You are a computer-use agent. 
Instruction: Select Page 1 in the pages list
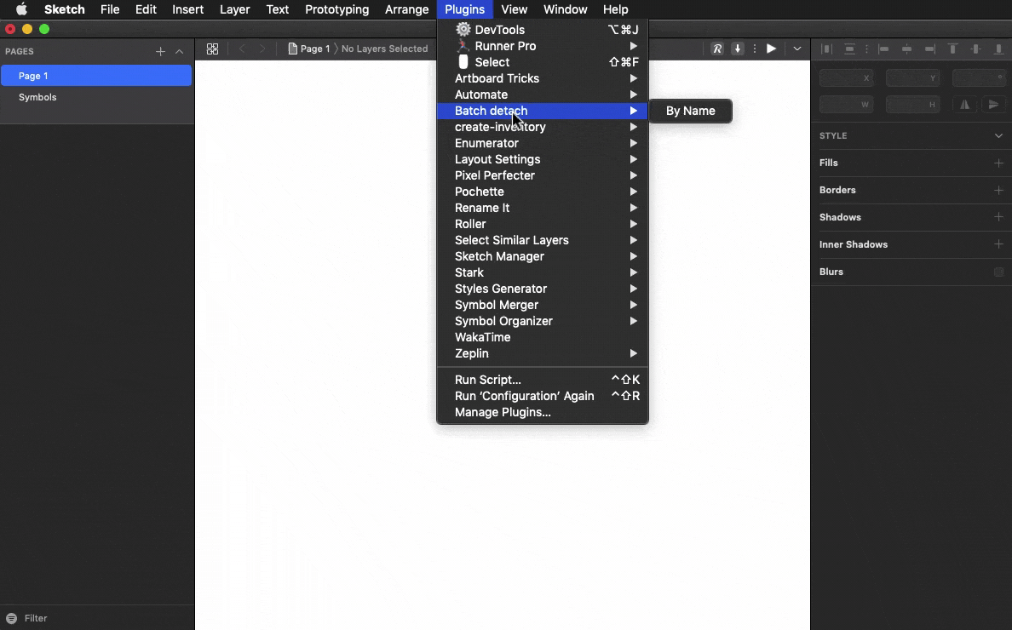click(96, 76)
